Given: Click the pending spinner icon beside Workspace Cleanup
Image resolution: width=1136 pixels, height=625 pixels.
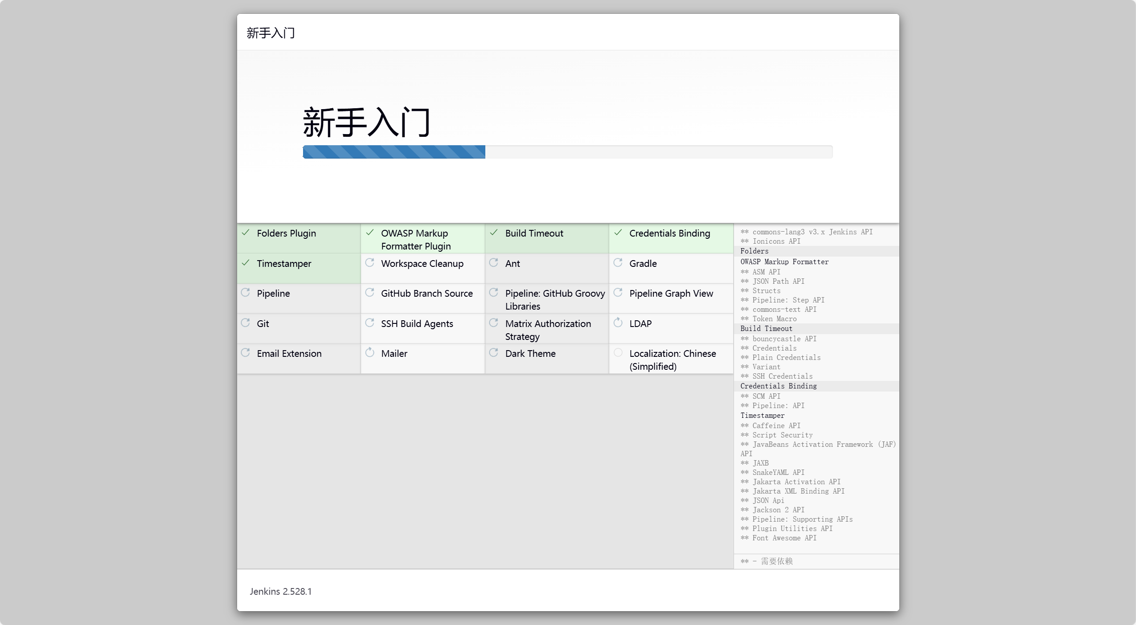Looking at the screenshot, I should point(369,263).
